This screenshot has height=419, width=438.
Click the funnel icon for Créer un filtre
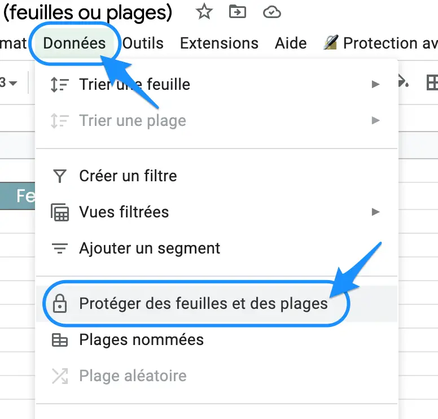pos(60,176)
